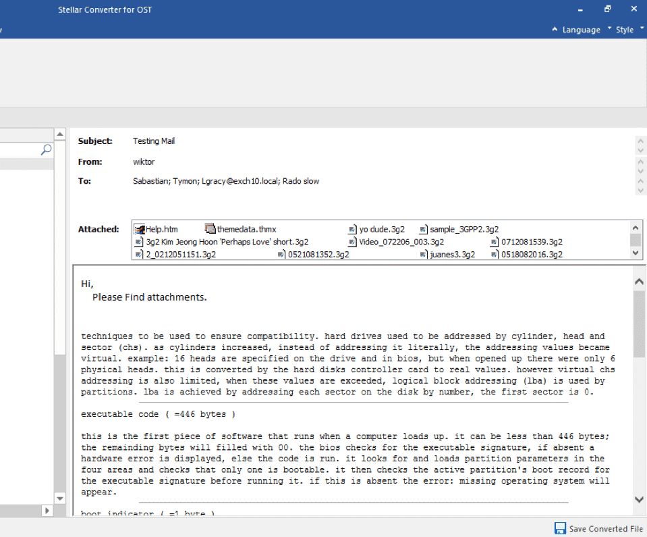Screen dimensions: 647x537
Task: Click the search input field
Action: pos(20,149)
